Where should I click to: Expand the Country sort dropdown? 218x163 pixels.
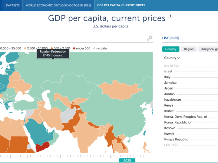click(x=172, y=58)
